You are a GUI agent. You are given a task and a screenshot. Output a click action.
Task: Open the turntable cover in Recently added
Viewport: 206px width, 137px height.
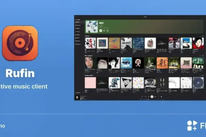[x=198, y=83]
